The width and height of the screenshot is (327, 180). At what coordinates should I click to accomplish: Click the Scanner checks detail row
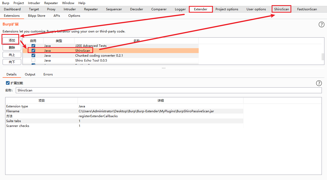coord(124,126)
